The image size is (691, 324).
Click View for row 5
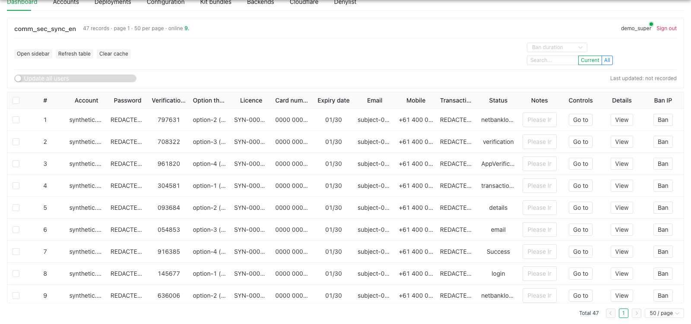[x=622, y=208]
